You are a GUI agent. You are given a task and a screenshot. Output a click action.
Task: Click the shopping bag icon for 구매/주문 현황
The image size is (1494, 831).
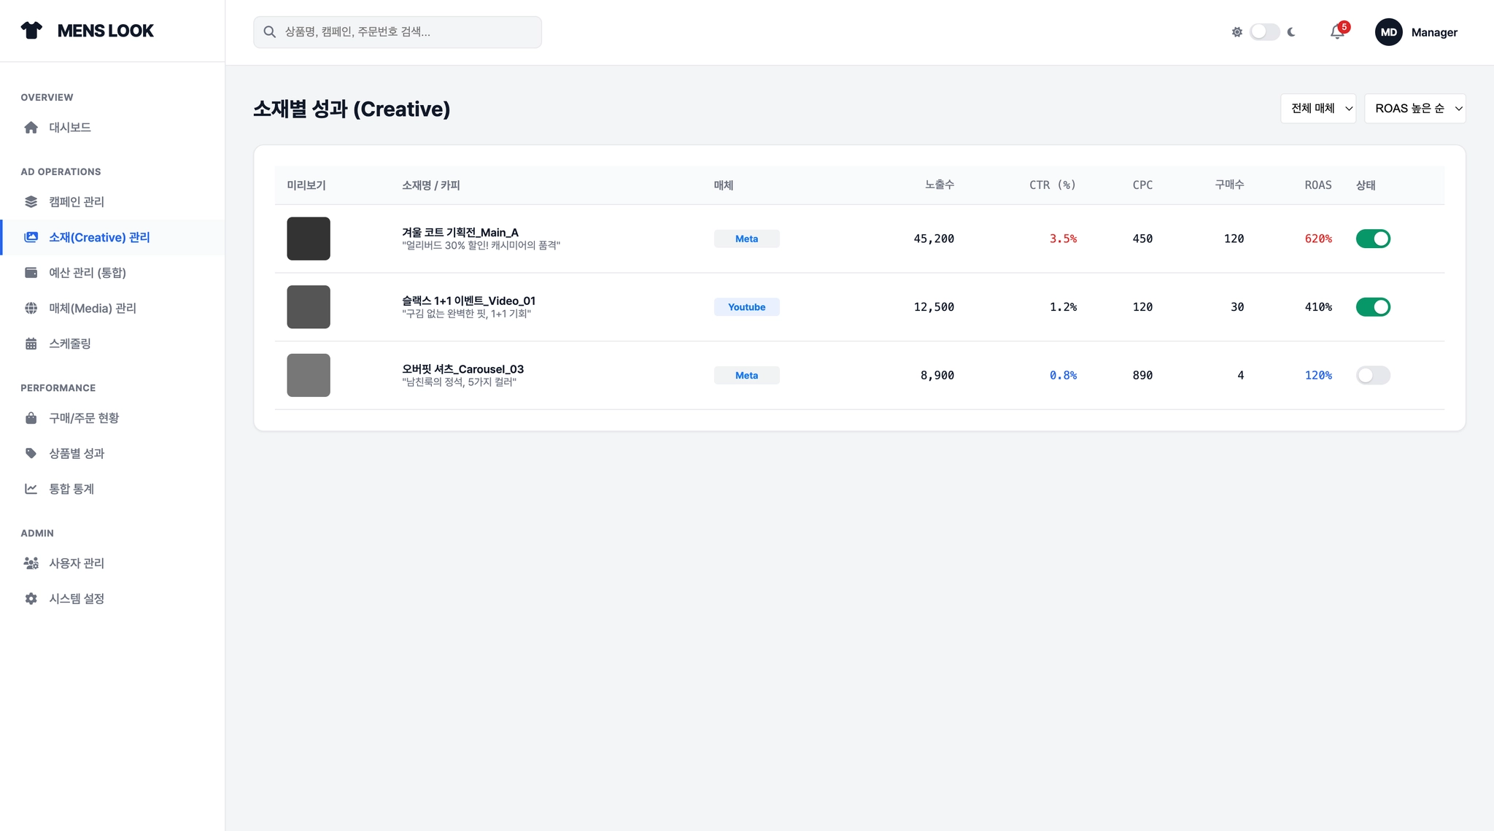(x=31, y=418)
